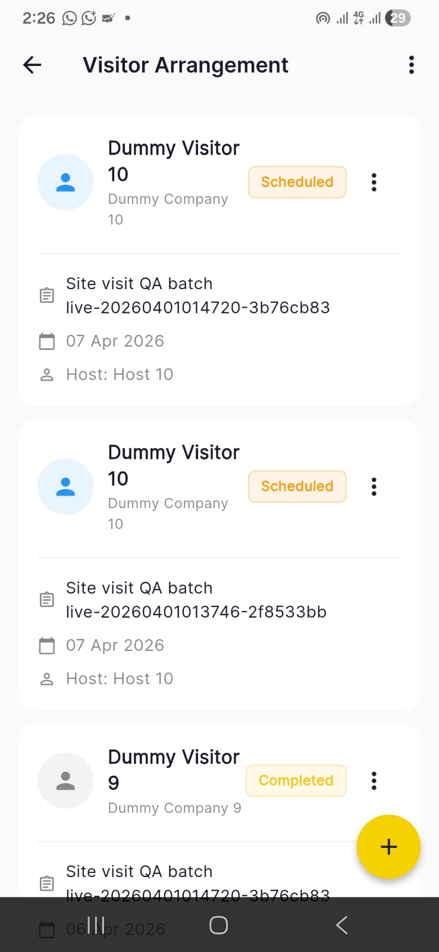Screen dimensions: 439x952
Task: Tap calendar icon beside first 07 Apr 2026
Action: 46,342
